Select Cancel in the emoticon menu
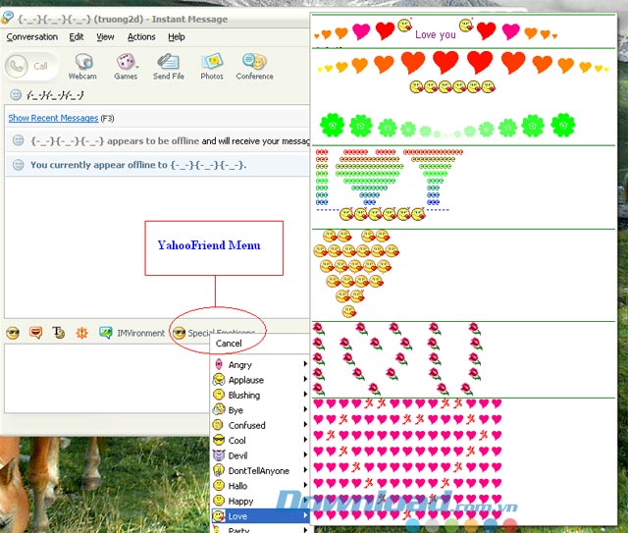Viewport: 628px width, 533px height. (x=229, y=344)
